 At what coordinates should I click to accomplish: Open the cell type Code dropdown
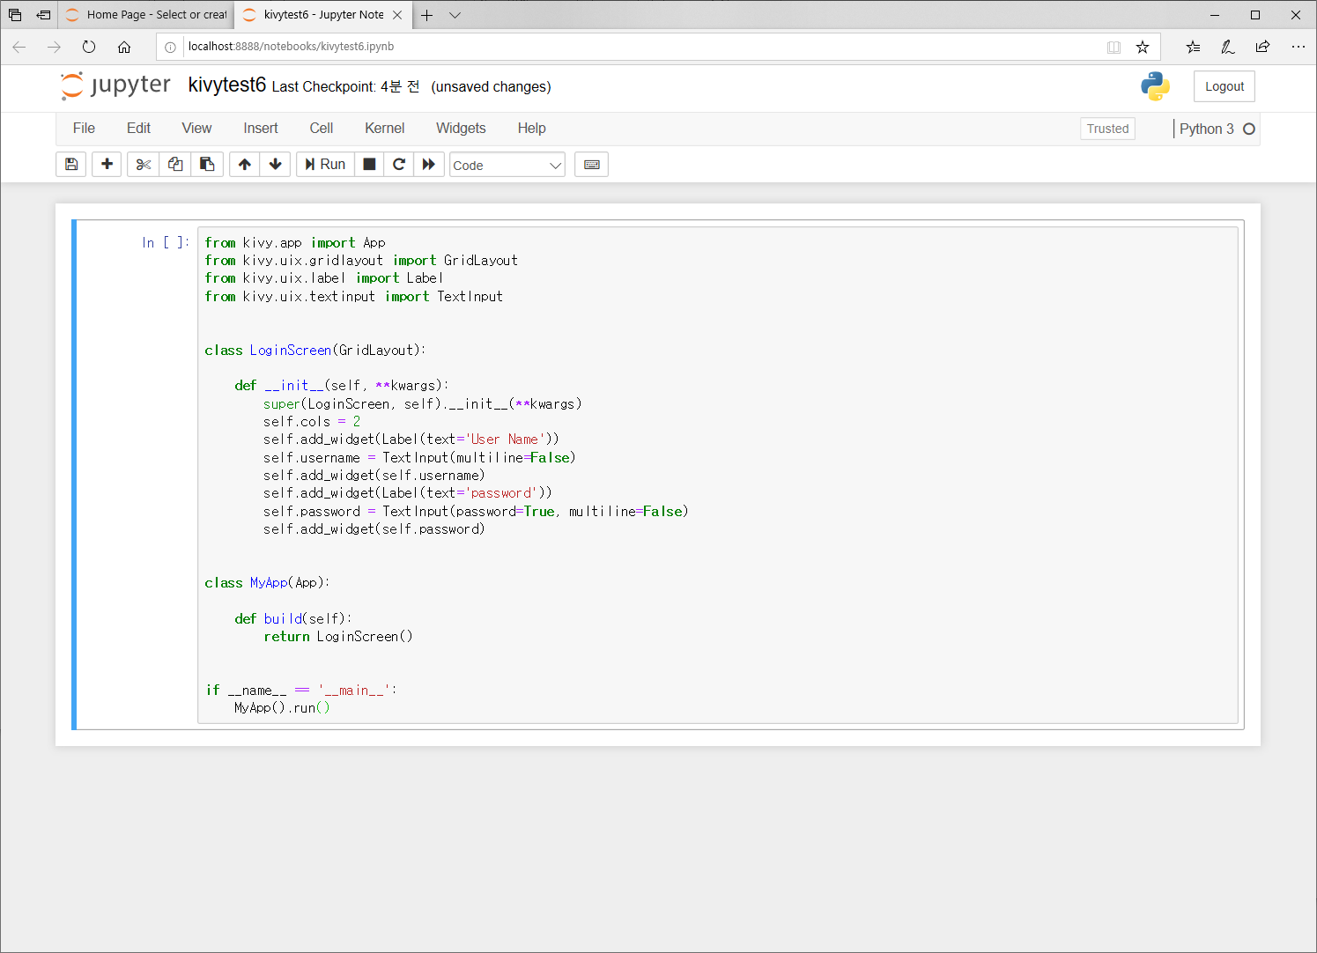[x=507, y=166]
